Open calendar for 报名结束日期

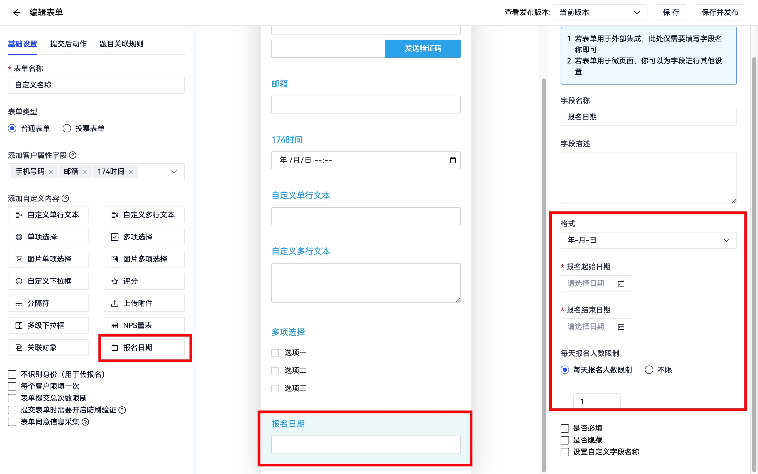pos(621,327)
